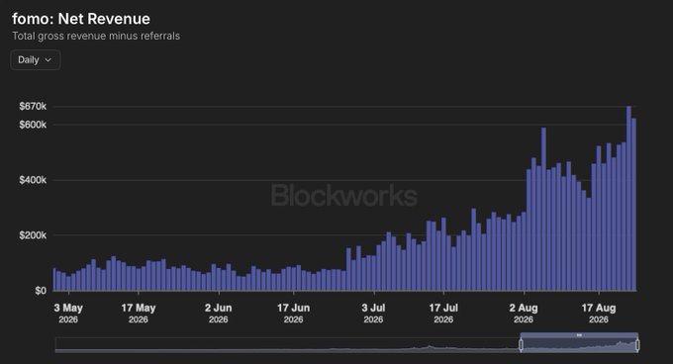Click the fomo: Net Revenue title
Viewport: 673px width, 364px height.
point(81,19)
